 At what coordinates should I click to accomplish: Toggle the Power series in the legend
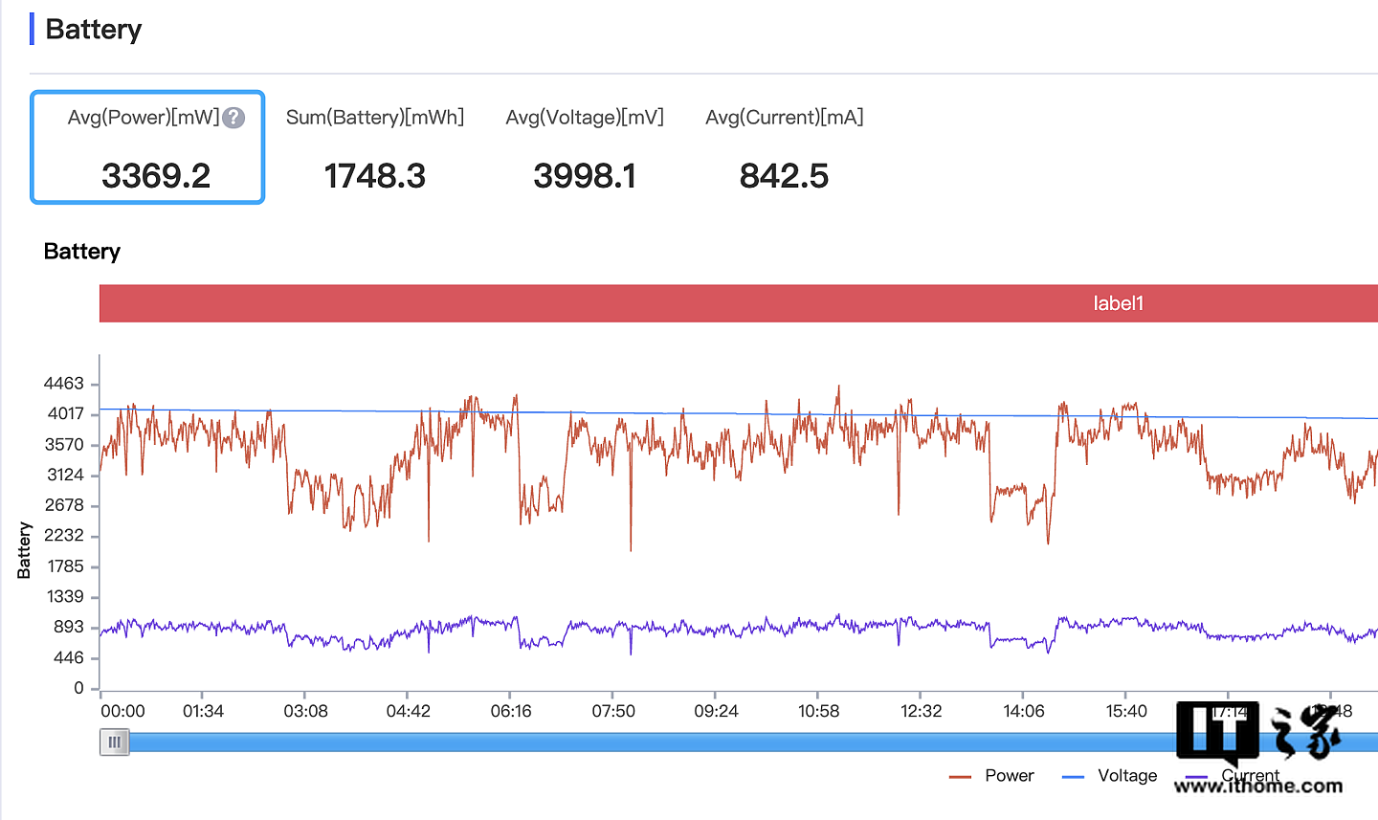click(x=991, y=776)
